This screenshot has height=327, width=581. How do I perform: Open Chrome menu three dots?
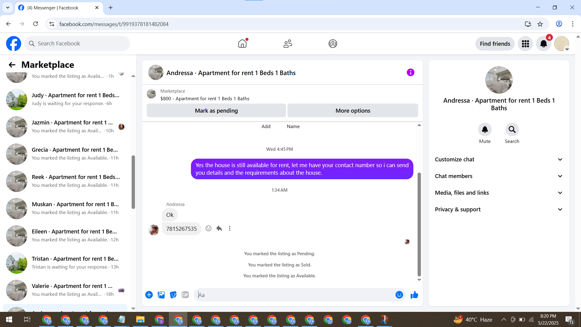pyautogui.click(x=573, y=24)
